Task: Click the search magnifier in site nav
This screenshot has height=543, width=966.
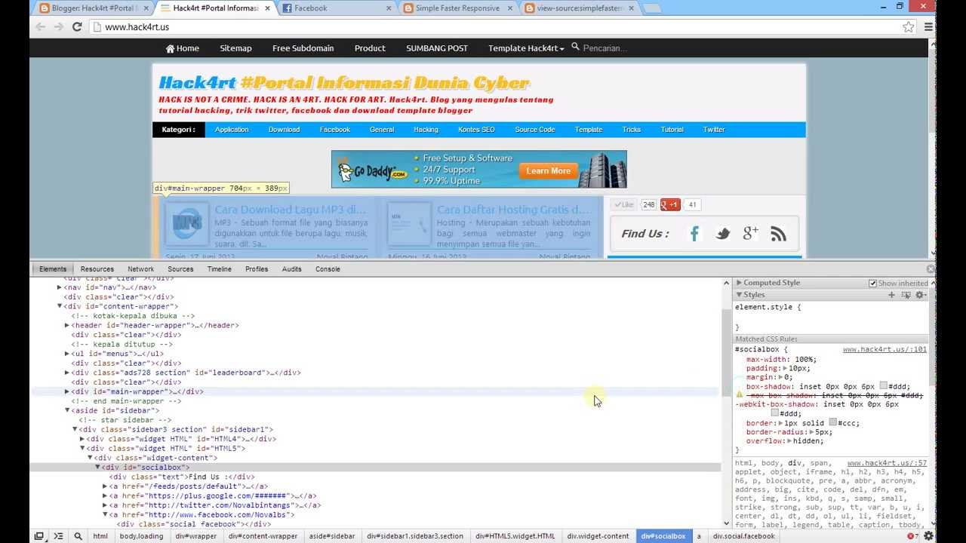Action: (575, 47)
